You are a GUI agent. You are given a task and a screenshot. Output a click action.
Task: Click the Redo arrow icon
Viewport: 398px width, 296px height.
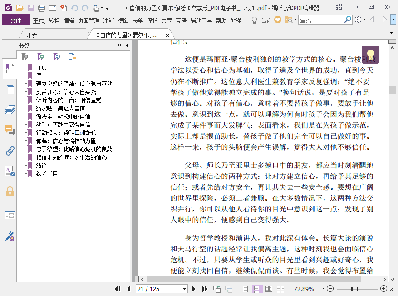point(85,8)
